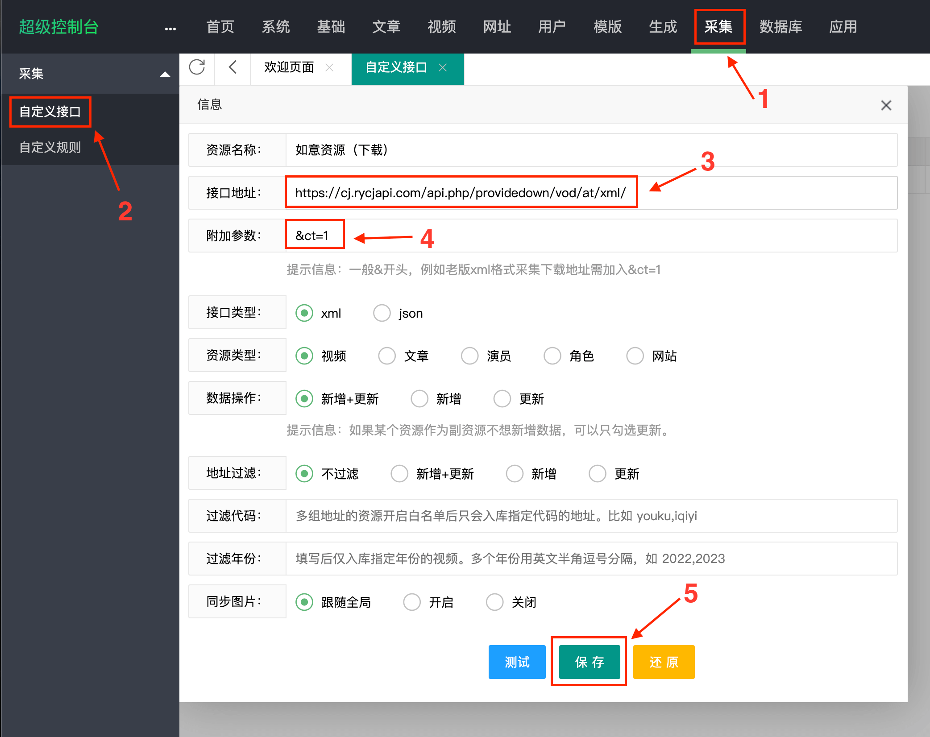The width and height of the screenshot is (930, 737).
Task: Click the 保存 button
Action: pos(589,662)
